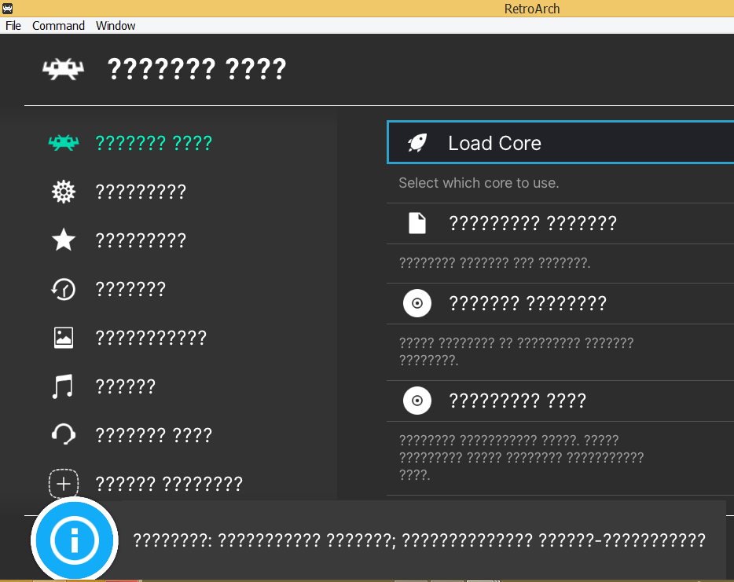Image resolution: width=734 pixels, height=582 pixels.
Task: Click the 'Select which core to use.' text
Action: pos(479,183)
